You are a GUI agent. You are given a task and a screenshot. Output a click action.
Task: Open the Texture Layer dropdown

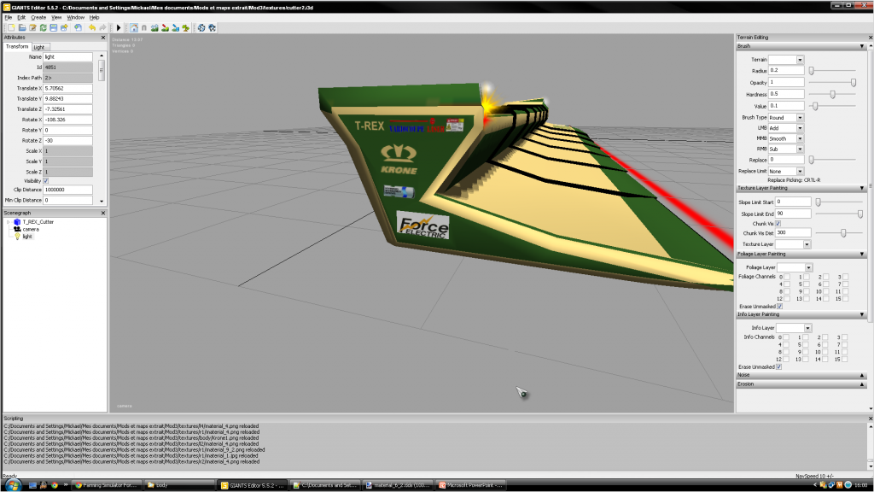coord(807,244)
